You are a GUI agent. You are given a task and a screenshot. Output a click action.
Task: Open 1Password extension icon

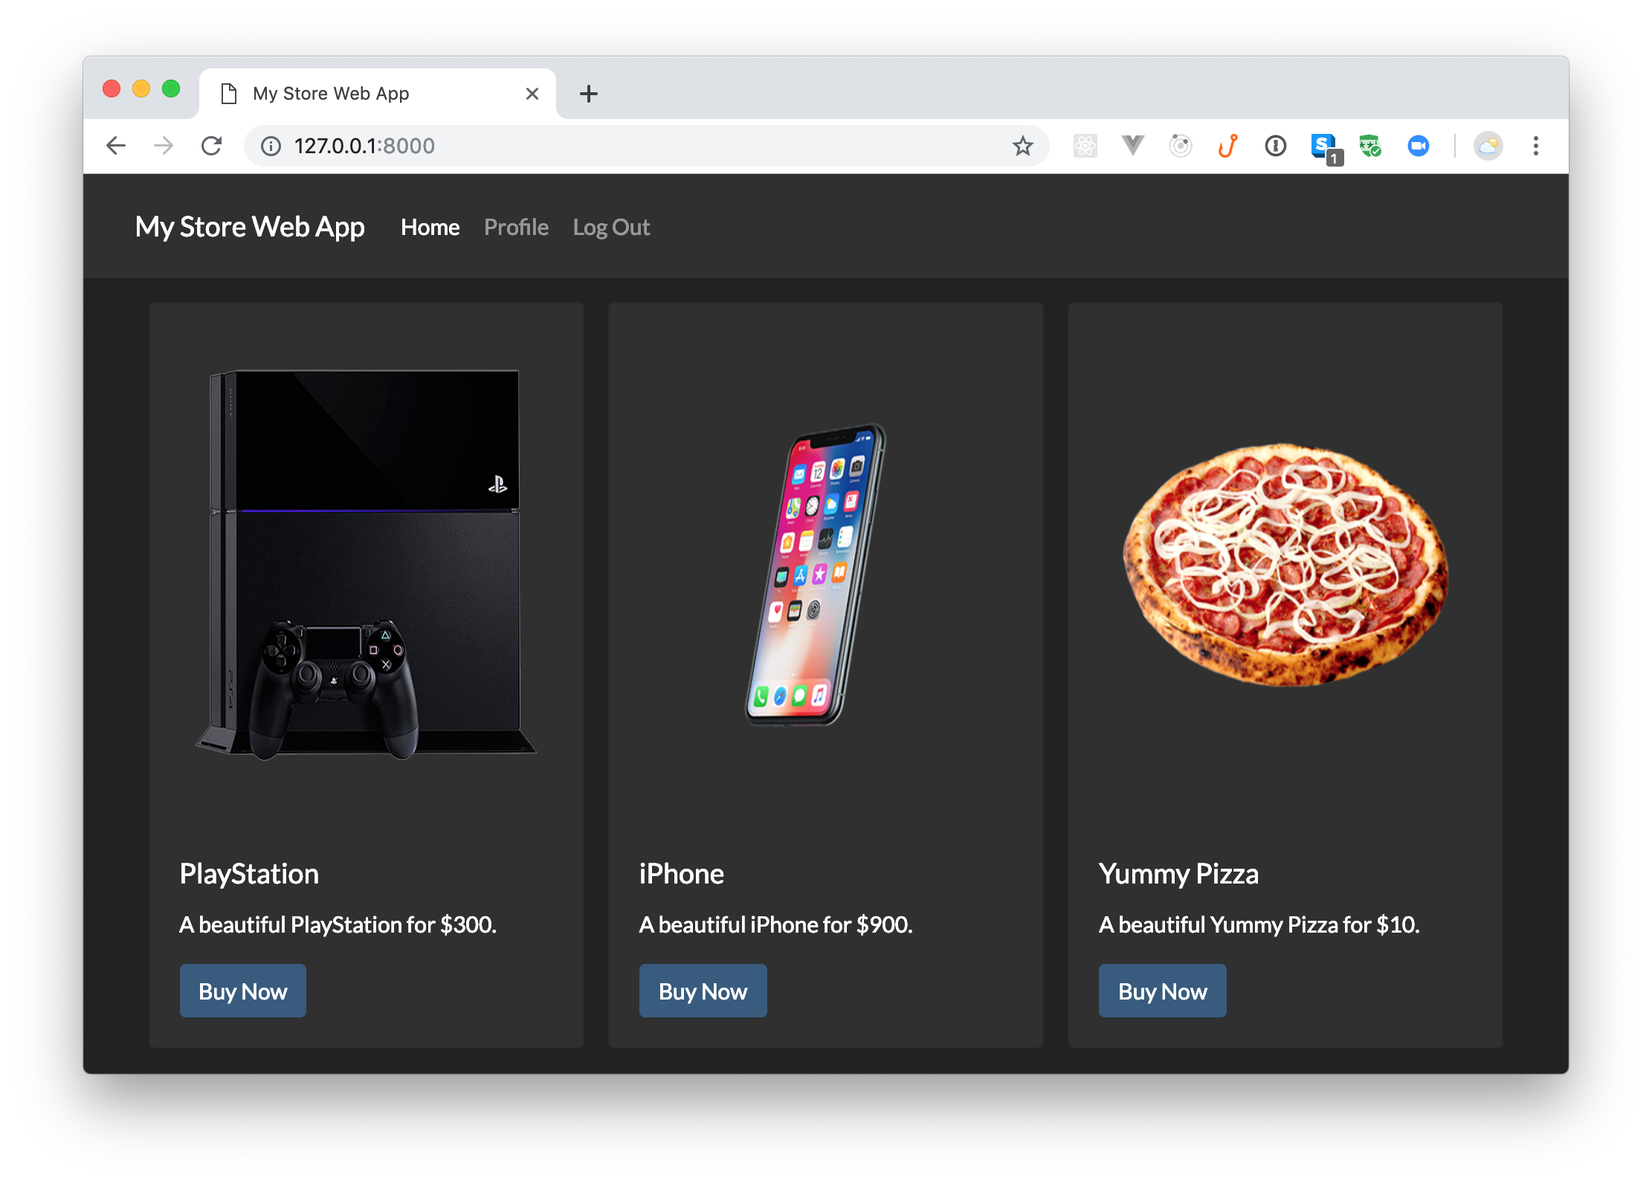click(1275, 146)
